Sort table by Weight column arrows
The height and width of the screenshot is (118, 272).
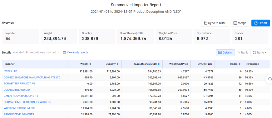90,64
